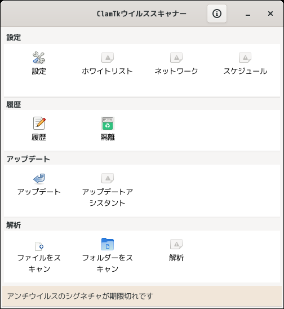Open the 履歴 history notepad icon

[39, 123]
